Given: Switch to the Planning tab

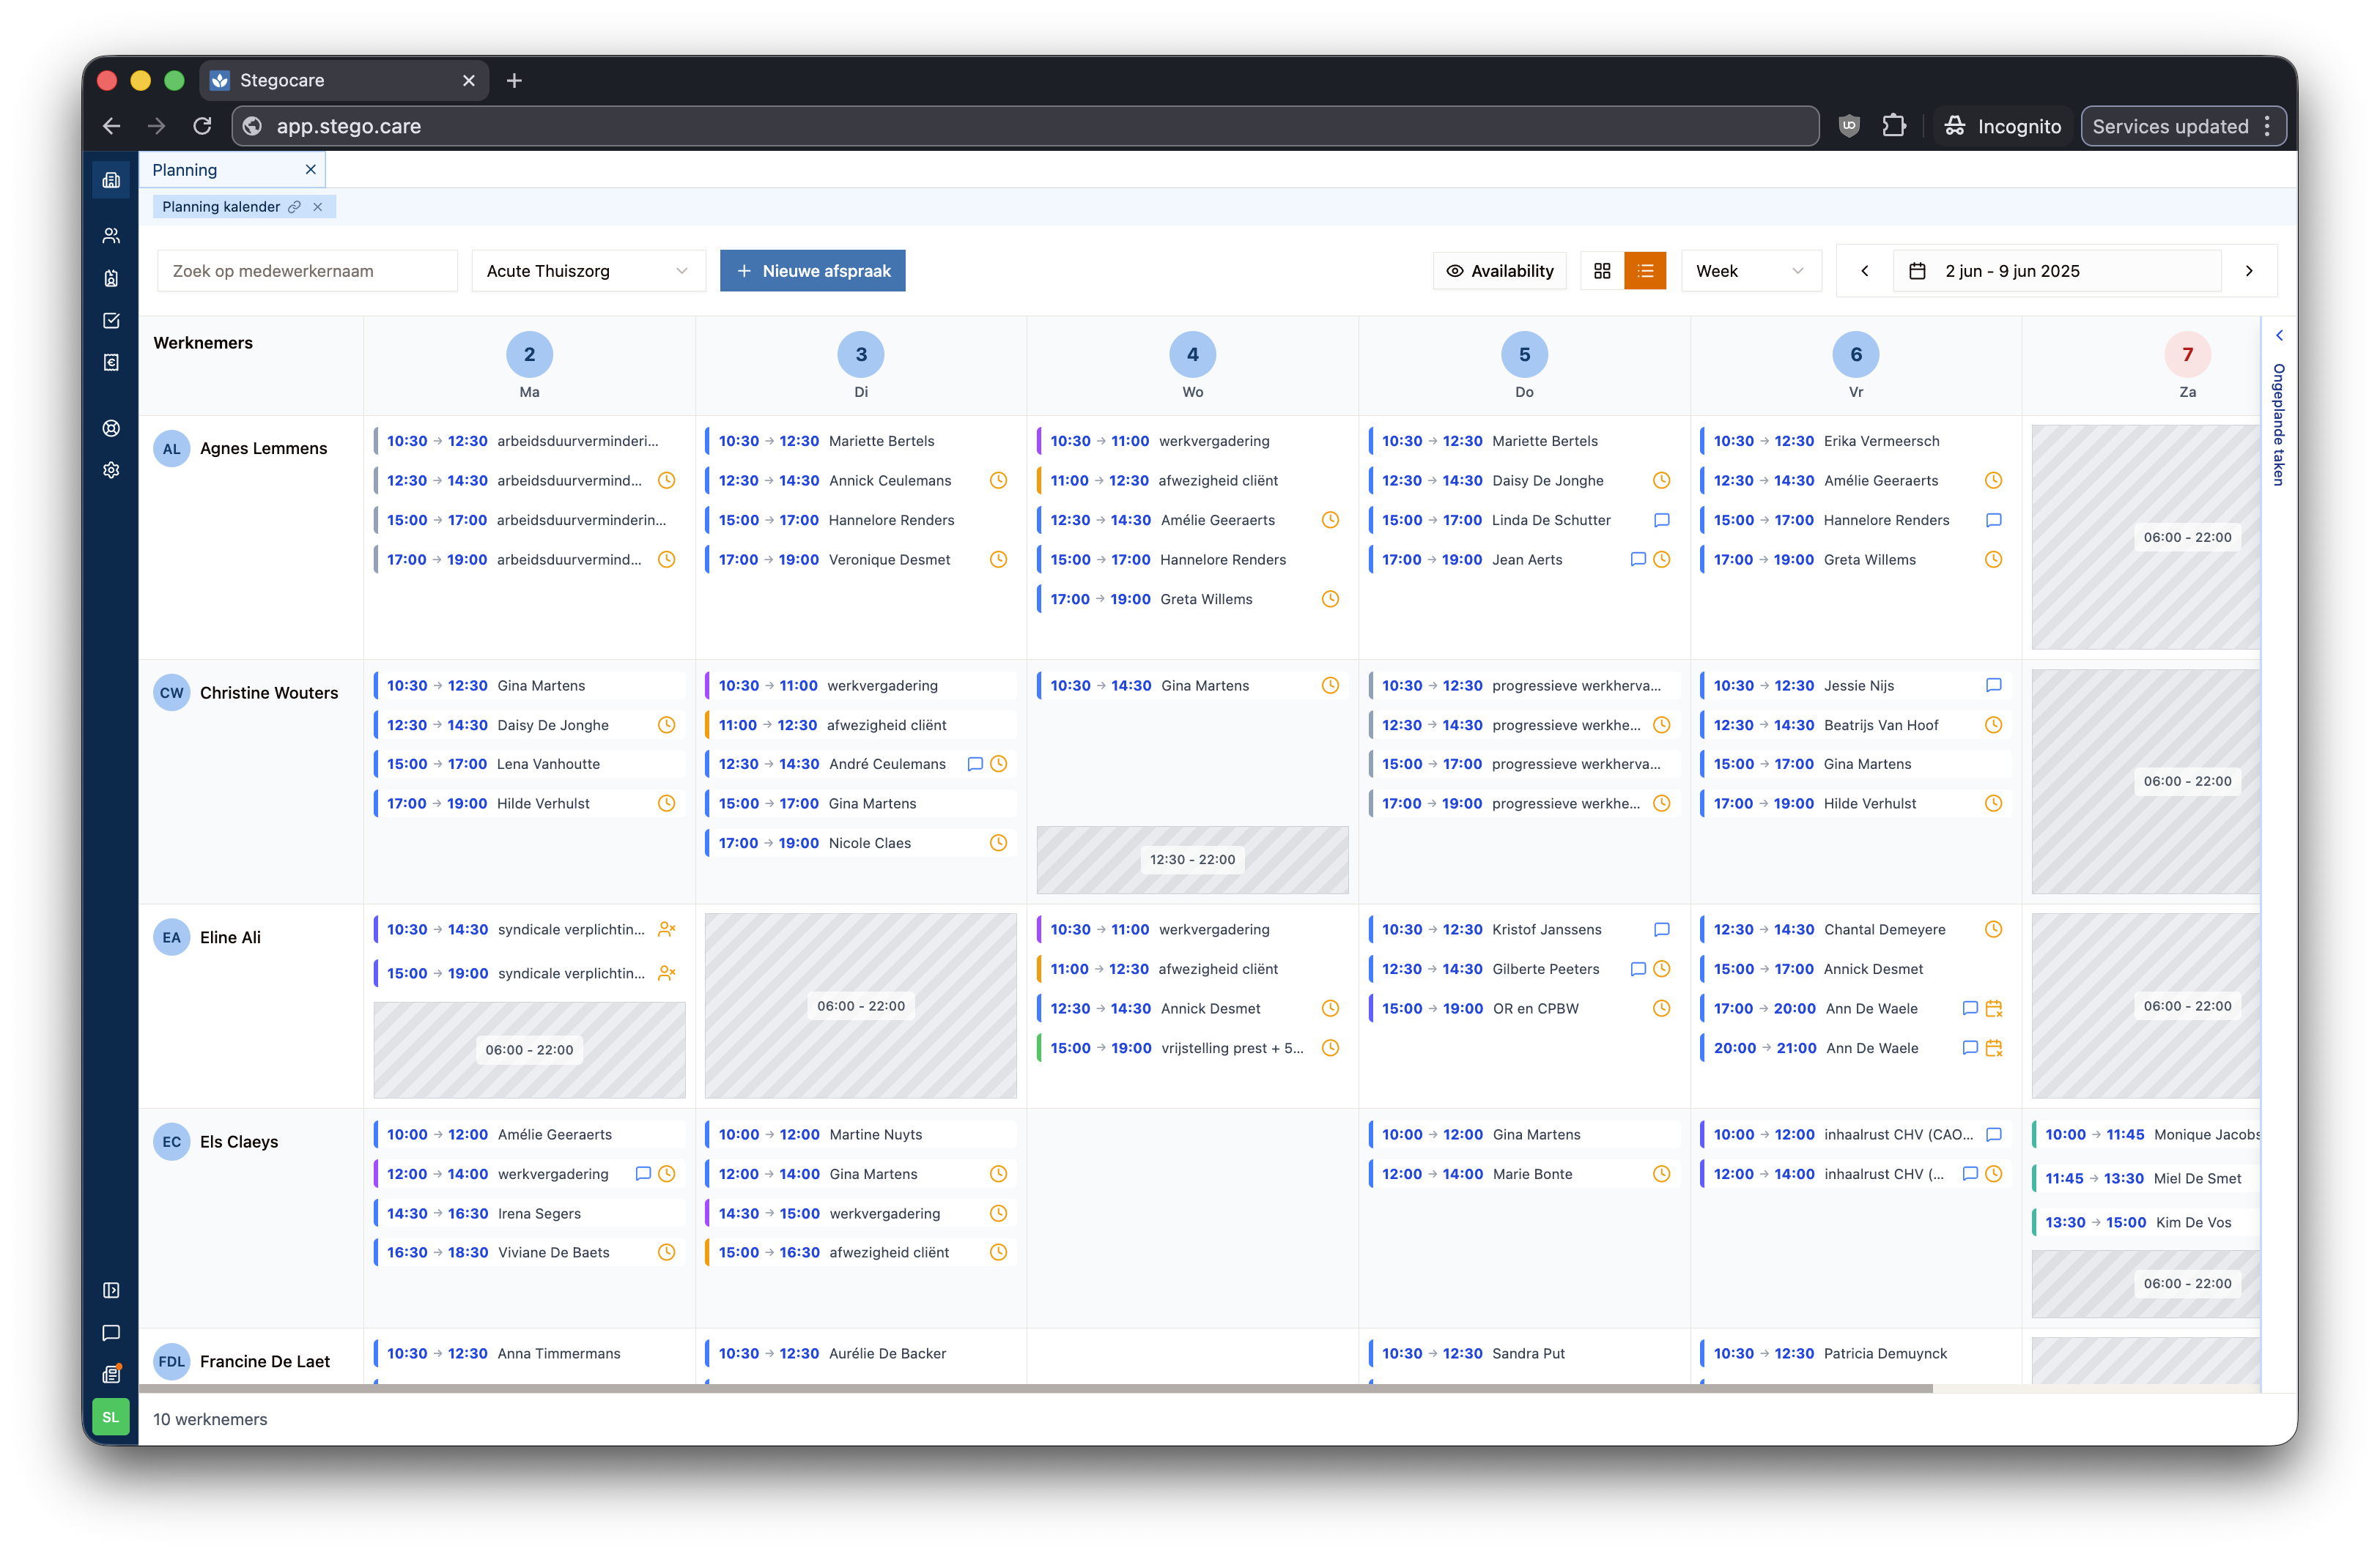Looking at the screenshot, I should tap(185, 169).
